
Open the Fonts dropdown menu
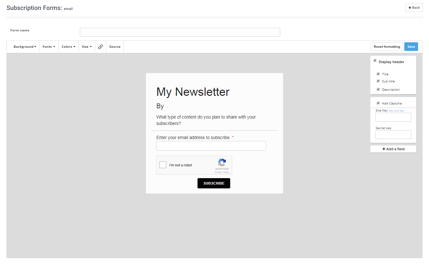pyautogui.click(x=49, y=47)
